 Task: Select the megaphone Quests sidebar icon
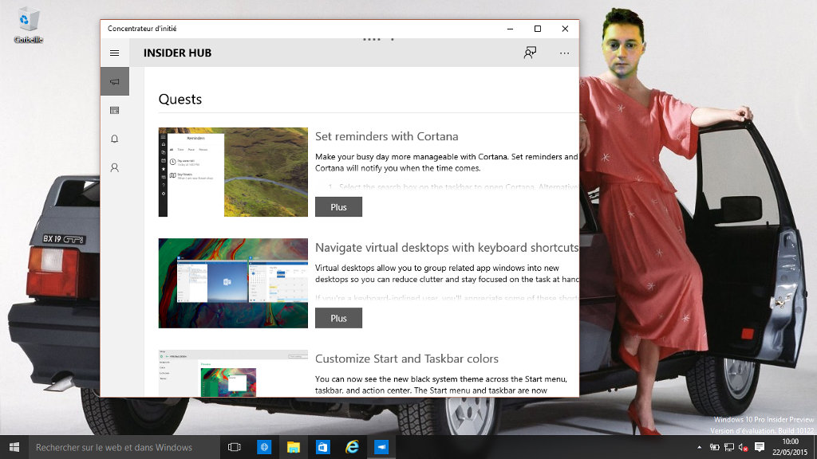point(115,81)
